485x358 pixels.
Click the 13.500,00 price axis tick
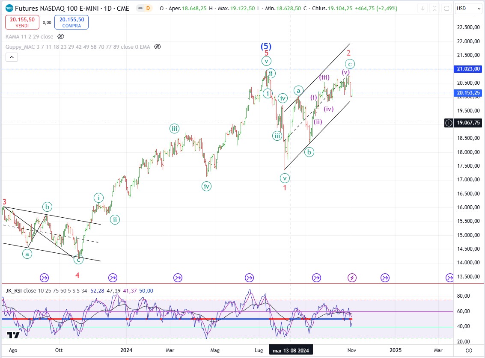[468, 277]
